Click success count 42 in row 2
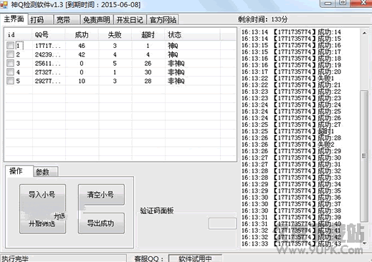Image resolution: width=372 pixels, height=262 pixels. coord(82,54)
